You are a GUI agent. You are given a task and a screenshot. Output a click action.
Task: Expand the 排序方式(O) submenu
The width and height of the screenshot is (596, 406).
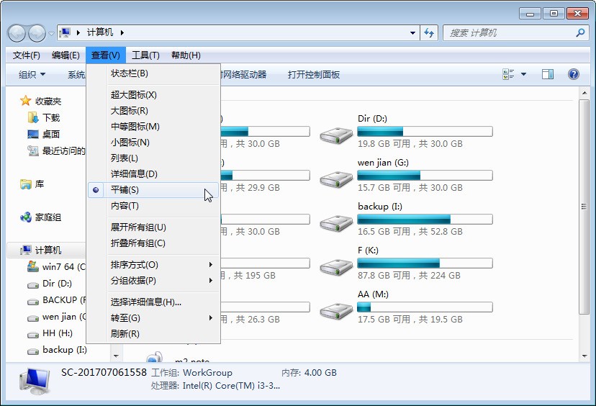point(153,265)
